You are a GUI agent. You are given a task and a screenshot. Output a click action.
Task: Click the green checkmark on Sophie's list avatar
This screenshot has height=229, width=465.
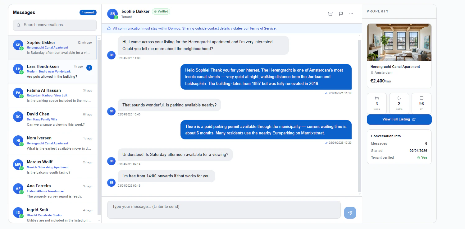[21, 49]
